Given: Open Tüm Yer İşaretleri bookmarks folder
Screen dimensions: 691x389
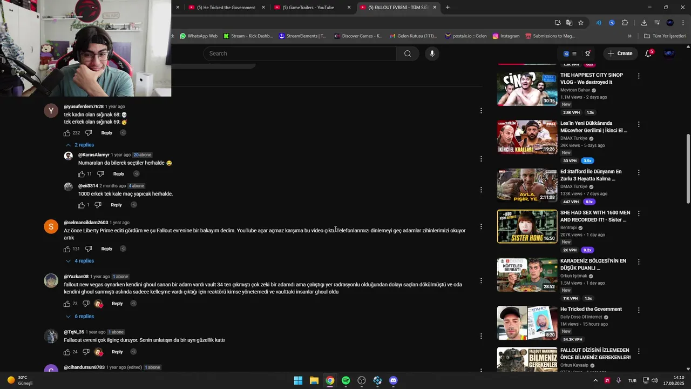Looking at the screenshot, I should click(x=665, y=36).
